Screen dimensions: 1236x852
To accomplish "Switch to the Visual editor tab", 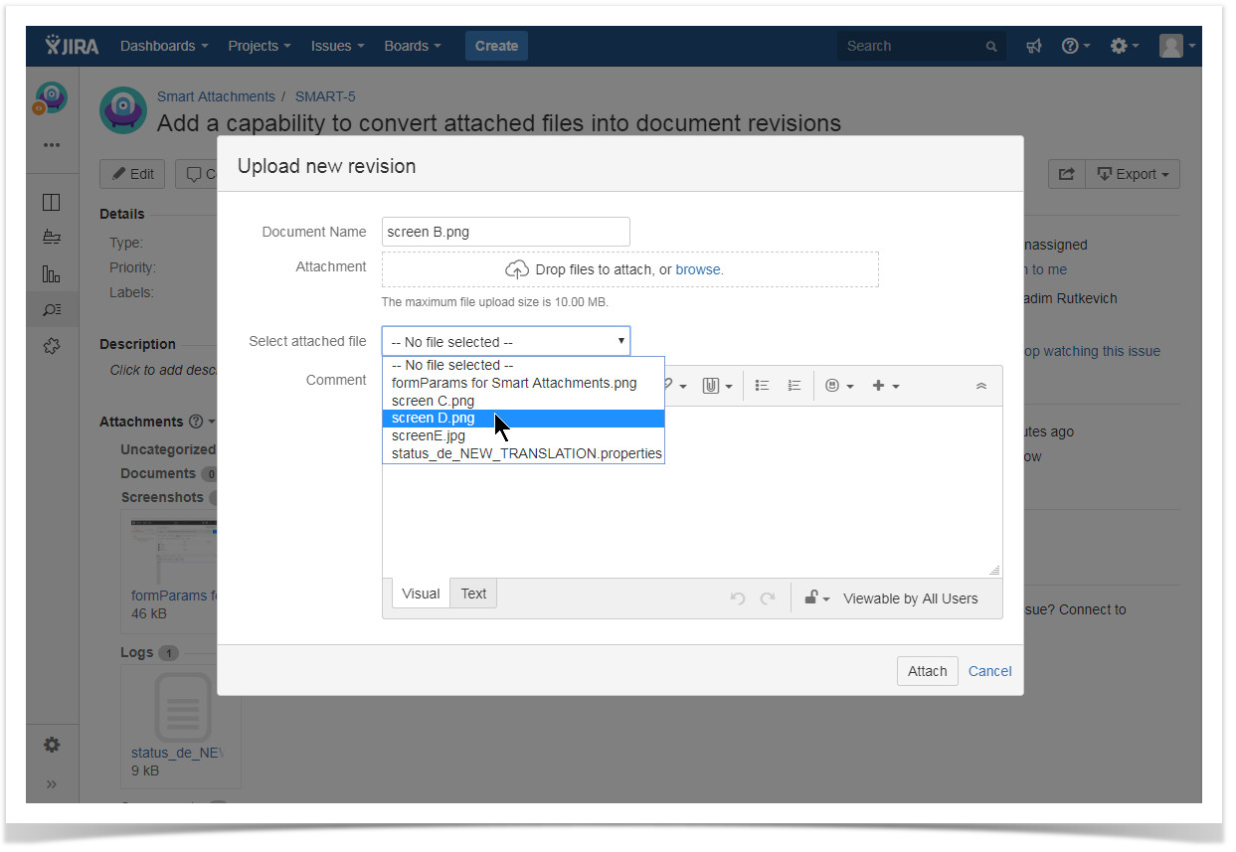I will point(421,594).
